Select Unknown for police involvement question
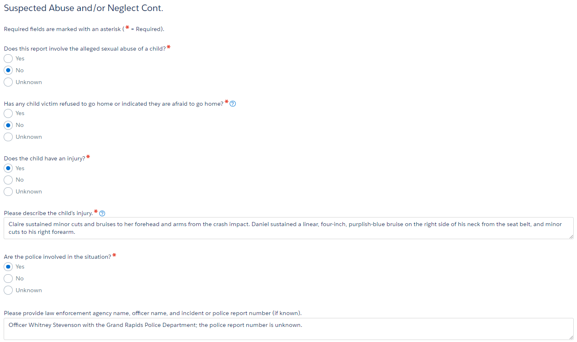577x342 pixels. [8, 290]
